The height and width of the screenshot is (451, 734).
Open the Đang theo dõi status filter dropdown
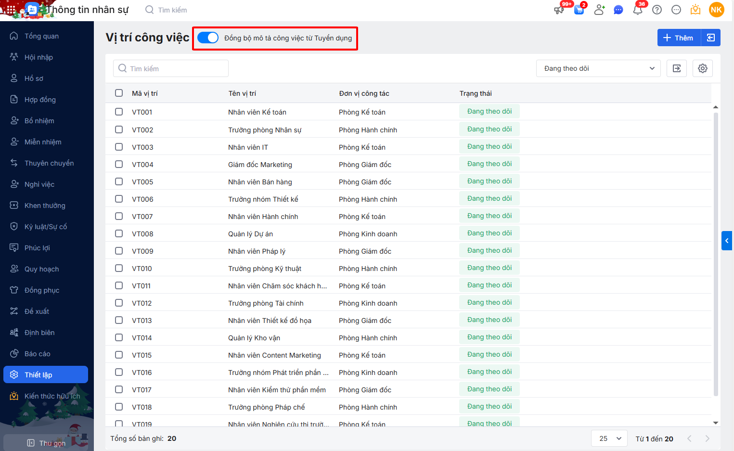point(598,68)
